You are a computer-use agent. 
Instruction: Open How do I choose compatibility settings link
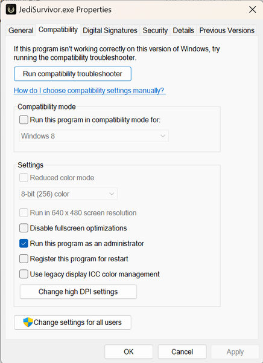point(90,90)
